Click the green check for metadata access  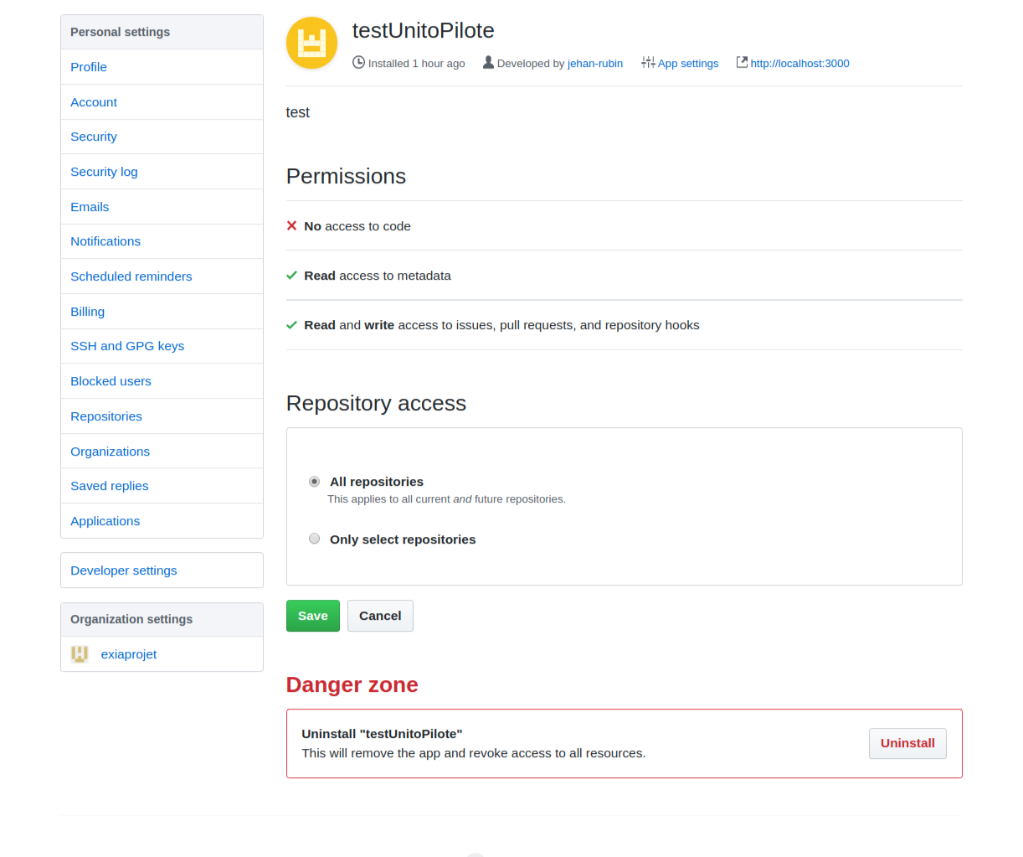coord(291,275)
